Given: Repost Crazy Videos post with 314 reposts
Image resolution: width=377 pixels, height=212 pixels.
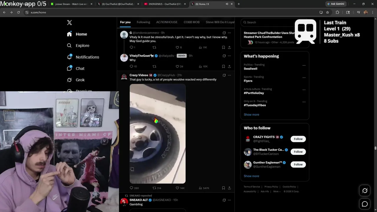Looking at the screenshot, I should pyautogui.click(x=154, y=188).
